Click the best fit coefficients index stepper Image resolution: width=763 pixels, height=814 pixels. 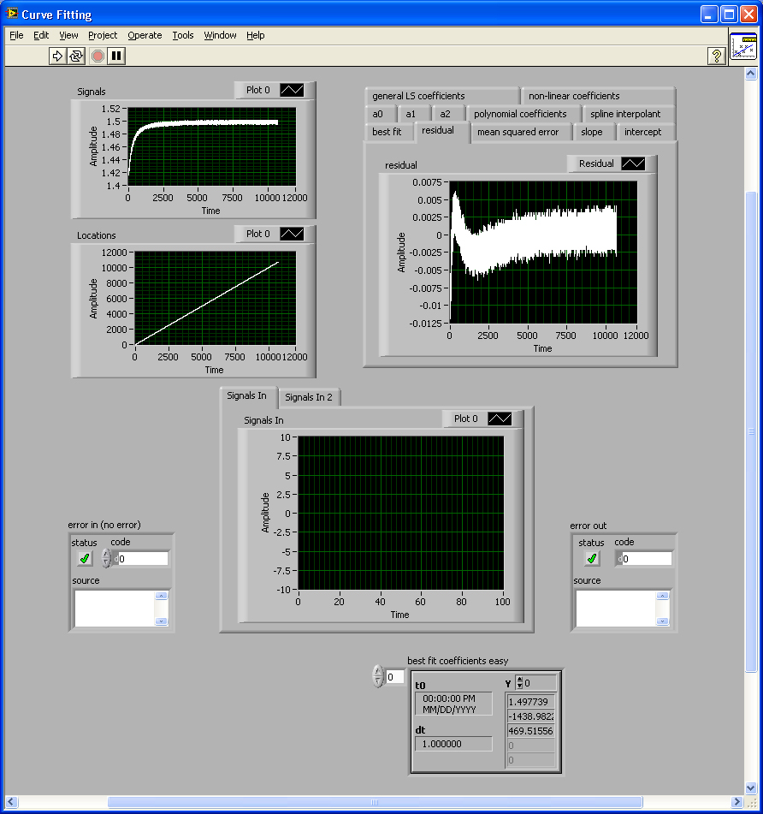tap(378, 676)
